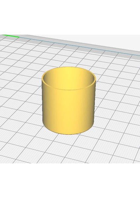Viewport: 140px width, 198px height.
Task: Click the blank white area below the viewport
Action: [x=70, y=181]
